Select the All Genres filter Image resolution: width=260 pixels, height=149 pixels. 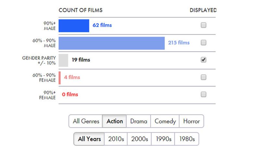click(x=86, y=121)
